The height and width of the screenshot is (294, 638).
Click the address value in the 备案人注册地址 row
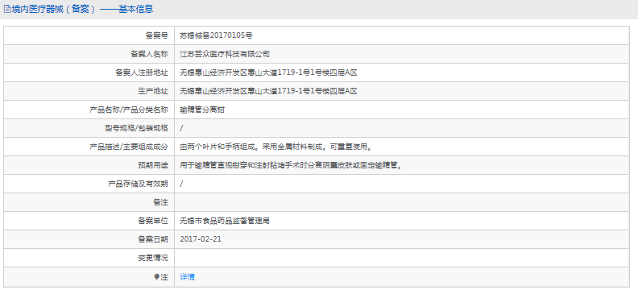268,72
